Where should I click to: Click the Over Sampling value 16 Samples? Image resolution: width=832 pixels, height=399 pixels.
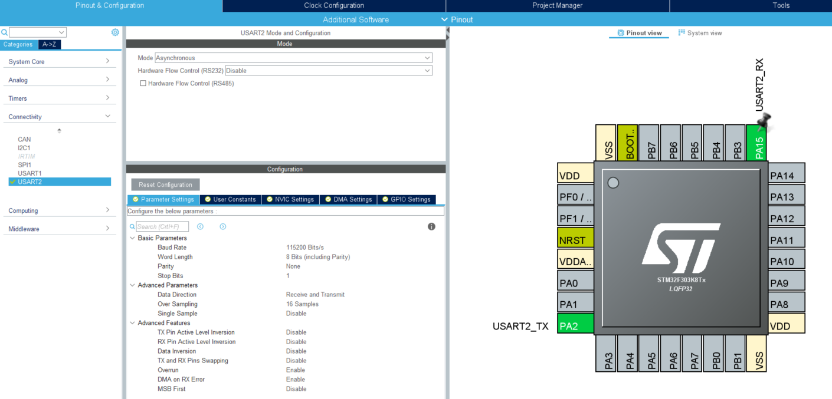(x=302, y=304)
